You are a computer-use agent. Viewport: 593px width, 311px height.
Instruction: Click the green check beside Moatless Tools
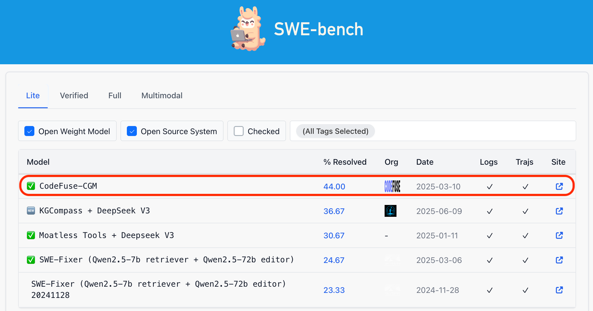31,235
